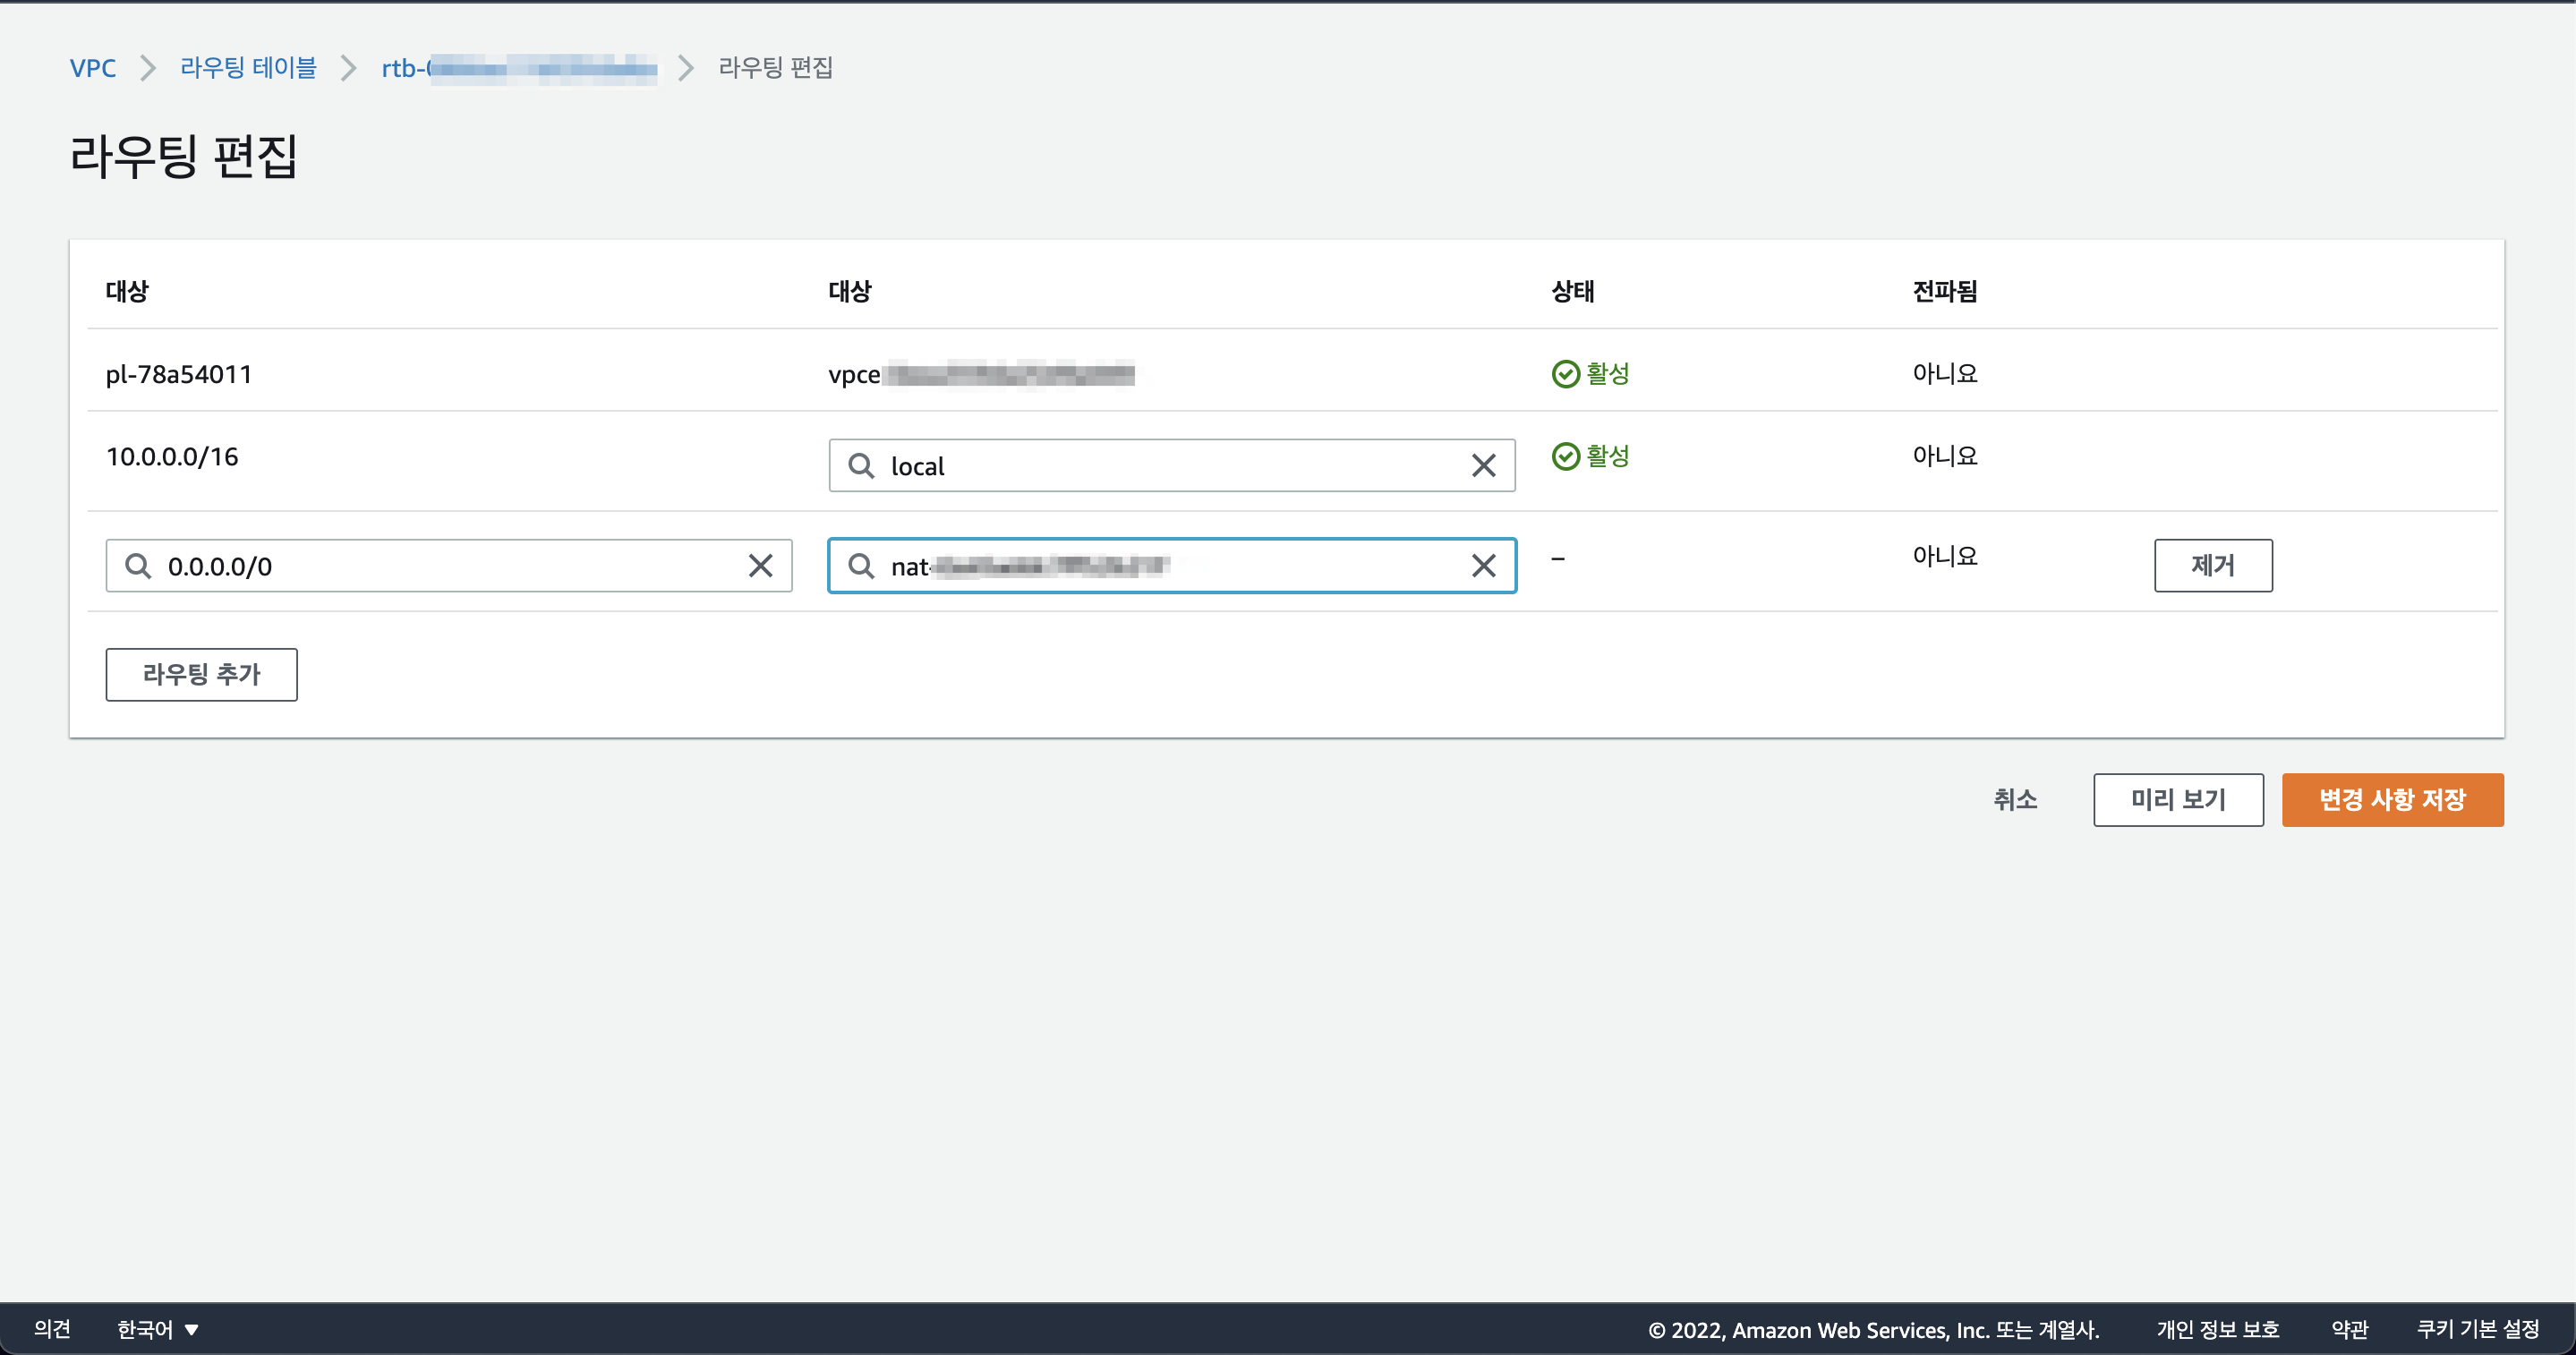Go to VPC breadcrumb
Screen dimensions: 2576x1355
[92, 68]
